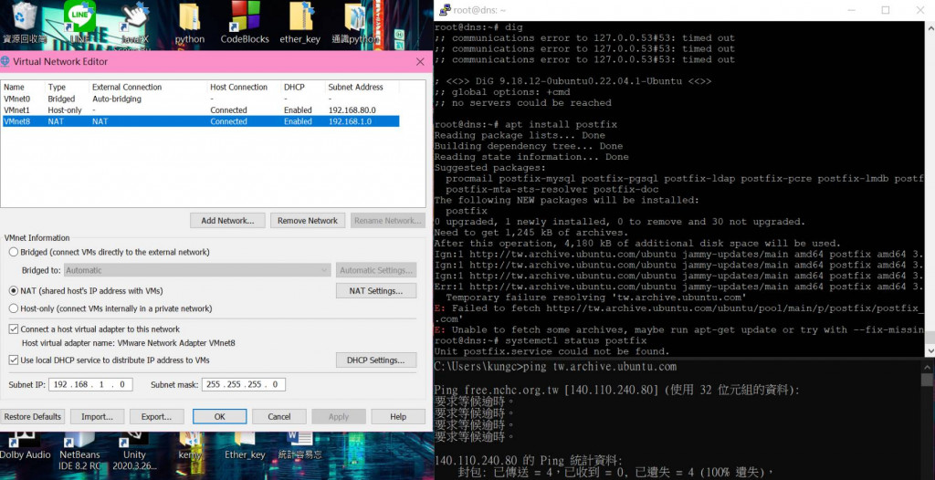Click the Remove Network button
This screenshot has height=480, width=935.
tap(308, 221)
